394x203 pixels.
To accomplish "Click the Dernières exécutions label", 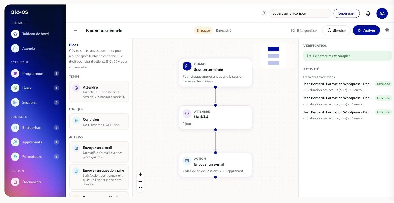I will coord(319,77).
